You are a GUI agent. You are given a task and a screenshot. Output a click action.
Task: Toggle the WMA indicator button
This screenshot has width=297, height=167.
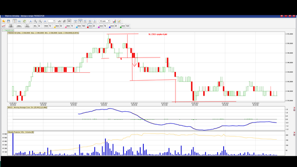pos(46,26)
